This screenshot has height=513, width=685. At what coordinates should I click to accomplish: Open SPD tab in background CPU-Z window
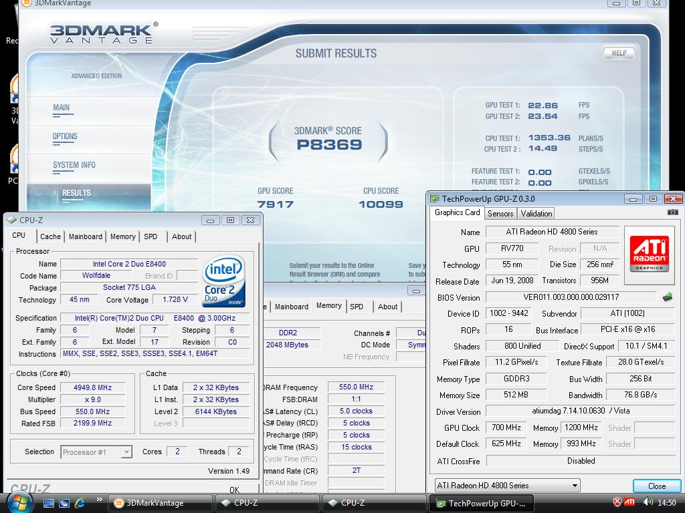[357, 307]
